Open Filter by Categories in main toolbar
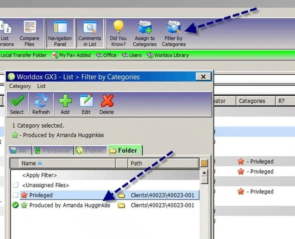The image size is (295, 239). 174,33
